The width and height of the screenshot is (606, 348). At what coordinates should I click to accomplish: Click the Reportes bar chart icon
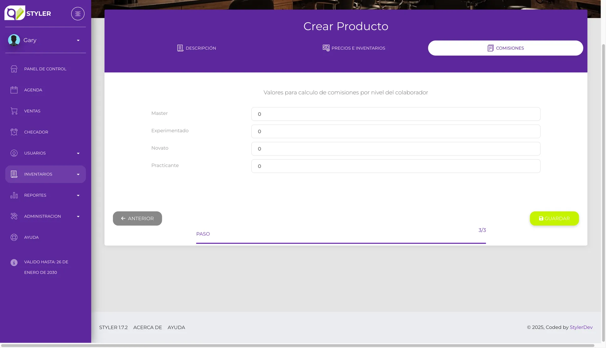click(14, 195)
